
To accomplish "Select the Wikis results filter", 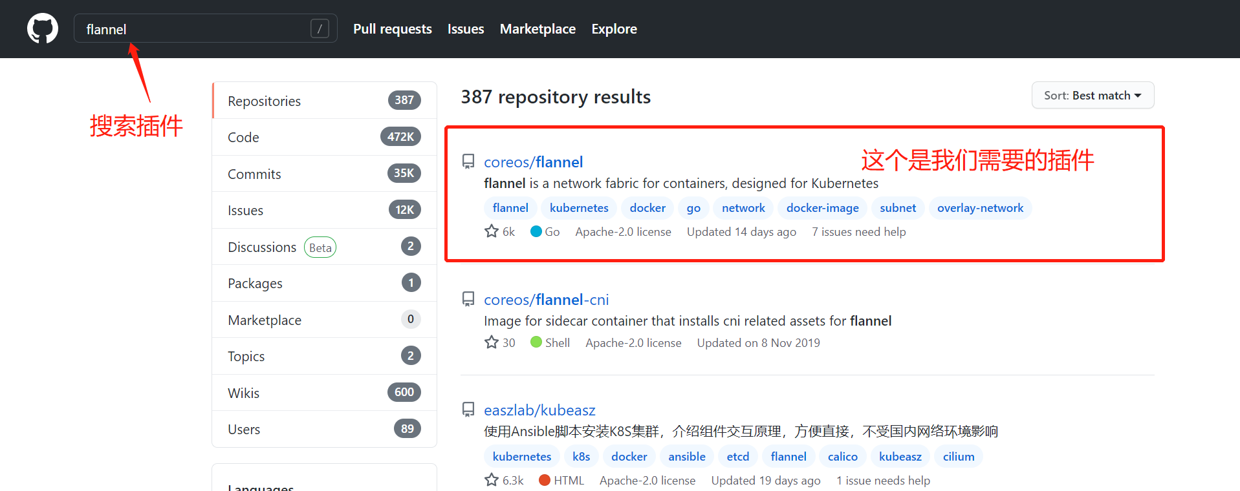I will (324, 393).
